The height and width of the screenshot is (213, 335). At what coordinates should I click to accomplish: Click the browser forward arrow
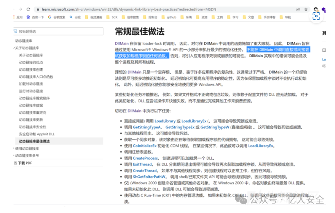21,9
